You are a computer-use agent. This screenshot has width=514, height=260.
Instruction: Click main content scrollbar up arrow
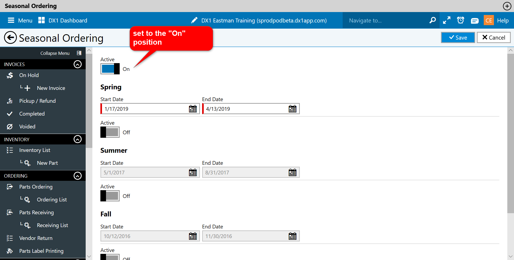click(x=511, y=50)
